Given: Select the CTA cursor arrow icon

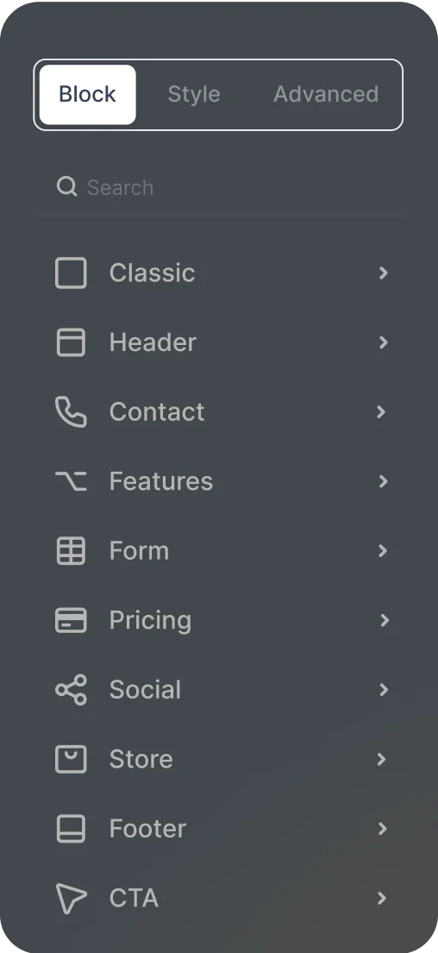Looking at the screenshot, I should [x=71, y=899].
